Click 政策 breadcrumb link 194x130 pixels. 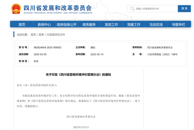[41, 35]
